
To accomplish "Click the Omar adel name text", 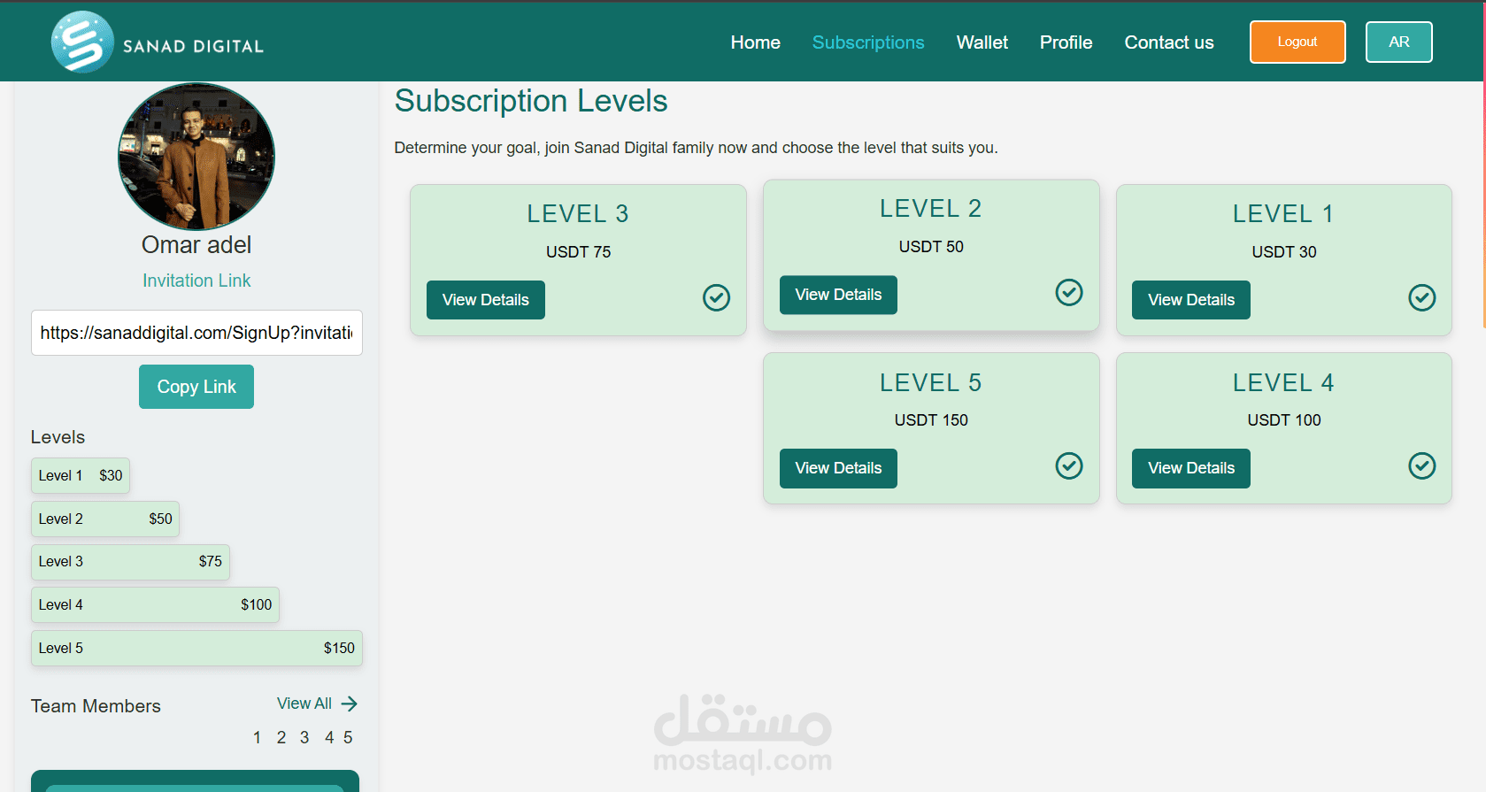I will [x=196, y=245].
